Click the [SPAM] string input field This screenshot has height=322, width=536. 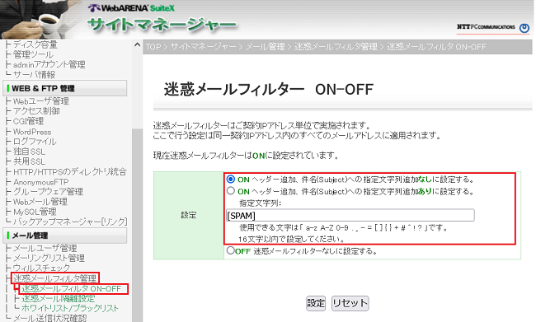[350, 216]
